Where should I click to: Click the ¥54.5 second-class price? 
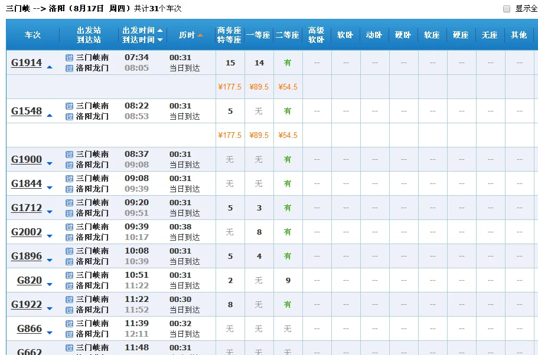pyautogui.click(x=288, y=87)
